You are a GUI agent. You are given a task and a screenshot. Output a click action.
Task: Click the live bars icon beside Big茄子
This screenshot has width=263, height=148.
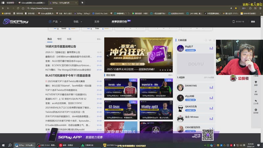point(211,48)
